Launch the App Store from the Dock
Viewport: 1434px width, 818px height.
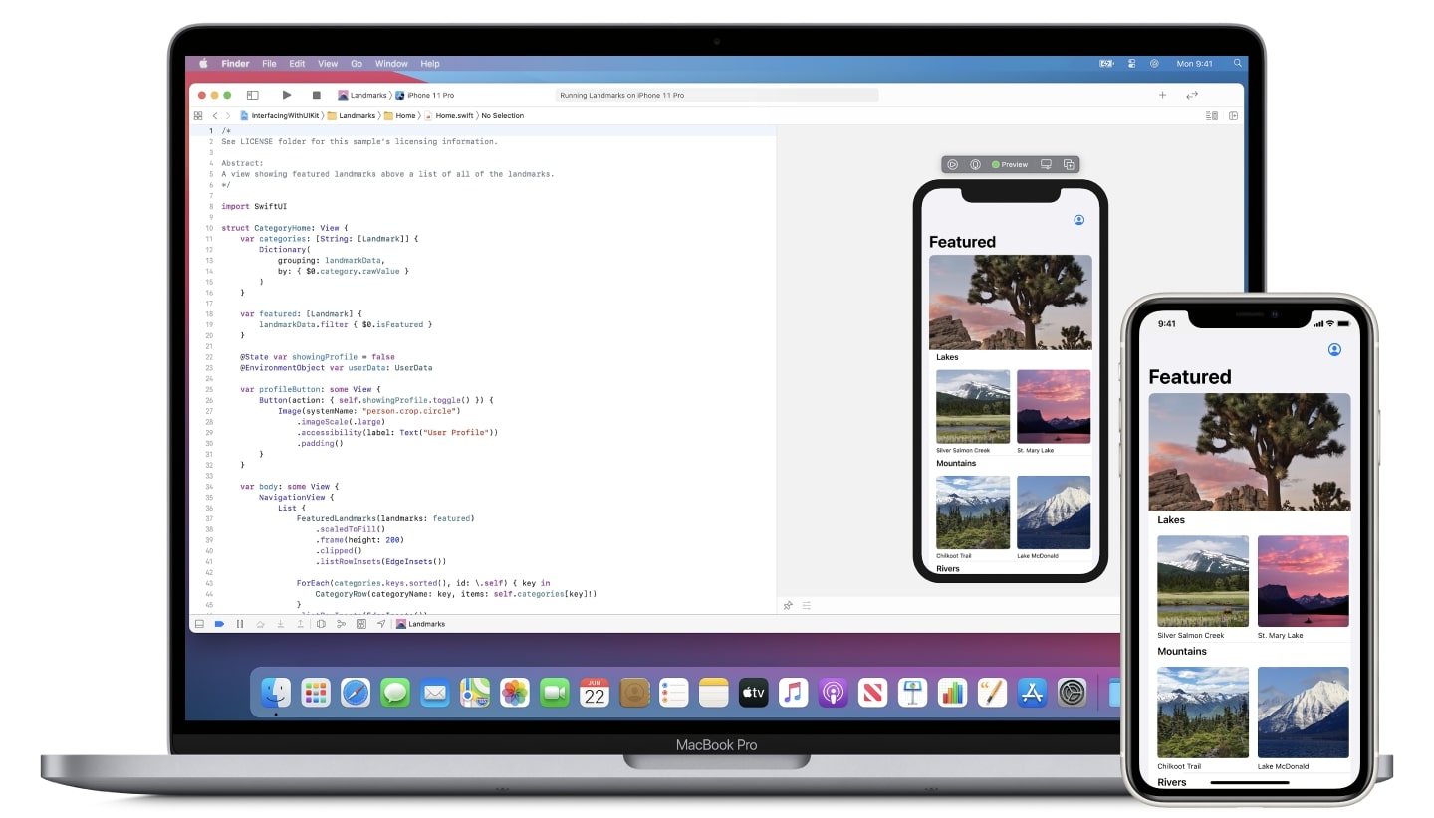coord(1033,692)
